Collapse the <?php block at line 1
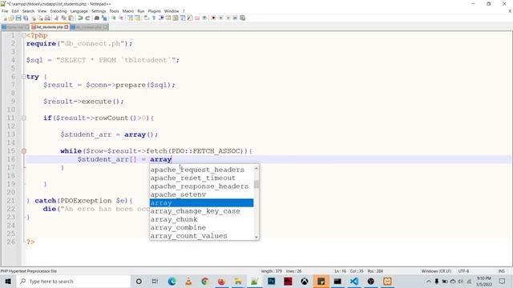Viewport: 513px width, 288px height. (23, 35)
